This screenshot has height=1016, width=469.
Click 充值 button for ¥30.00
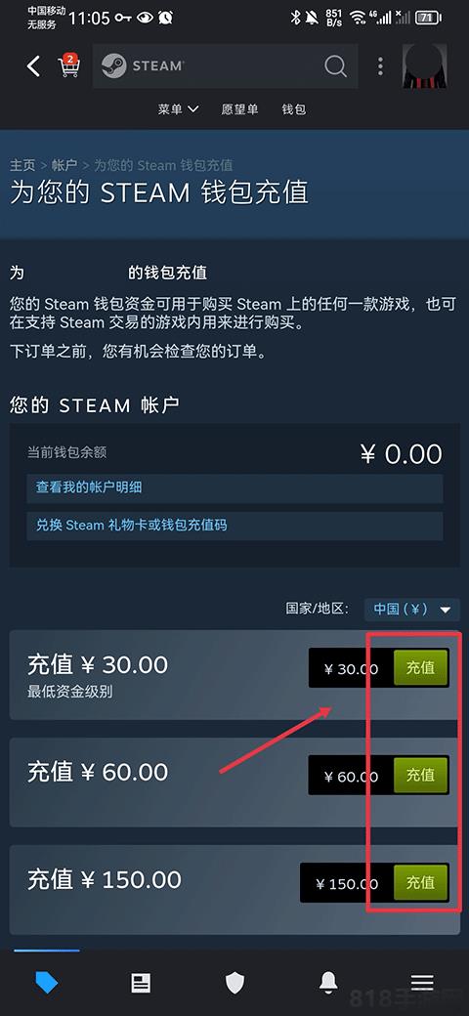[x=421, y=668]
